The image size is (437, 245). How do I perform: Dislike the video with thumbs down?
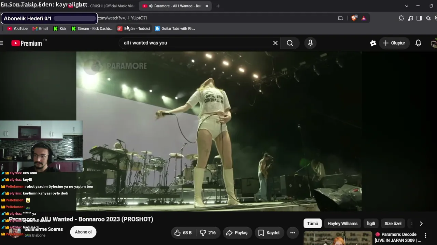pyautogui.click(x=208, y=233)
